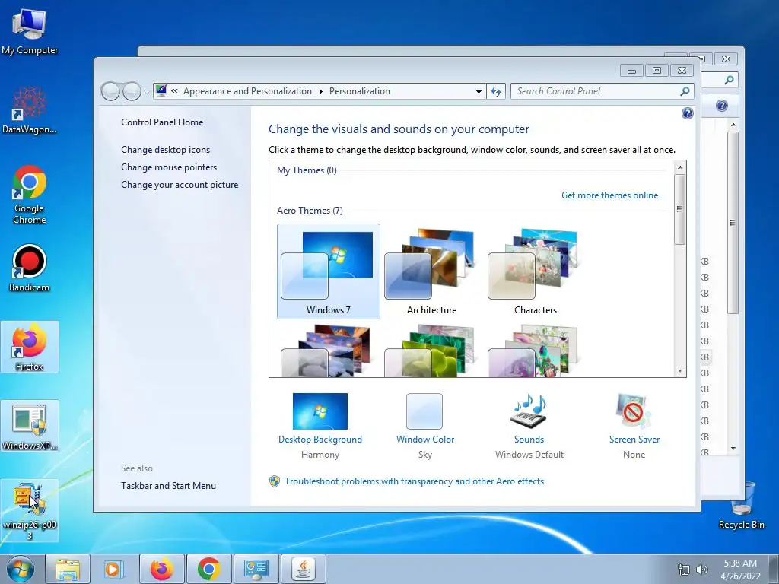Image resolution: width=779 pixels, height=584 pixels.
Task: Launch Windows Media Player from taskbar
Action: click(x=113, y=569)
